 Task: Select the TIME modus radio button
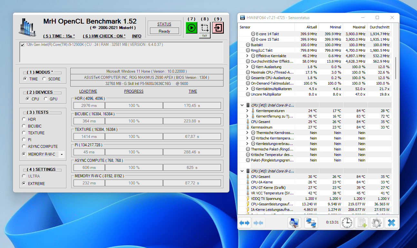(x=25, y=79)
